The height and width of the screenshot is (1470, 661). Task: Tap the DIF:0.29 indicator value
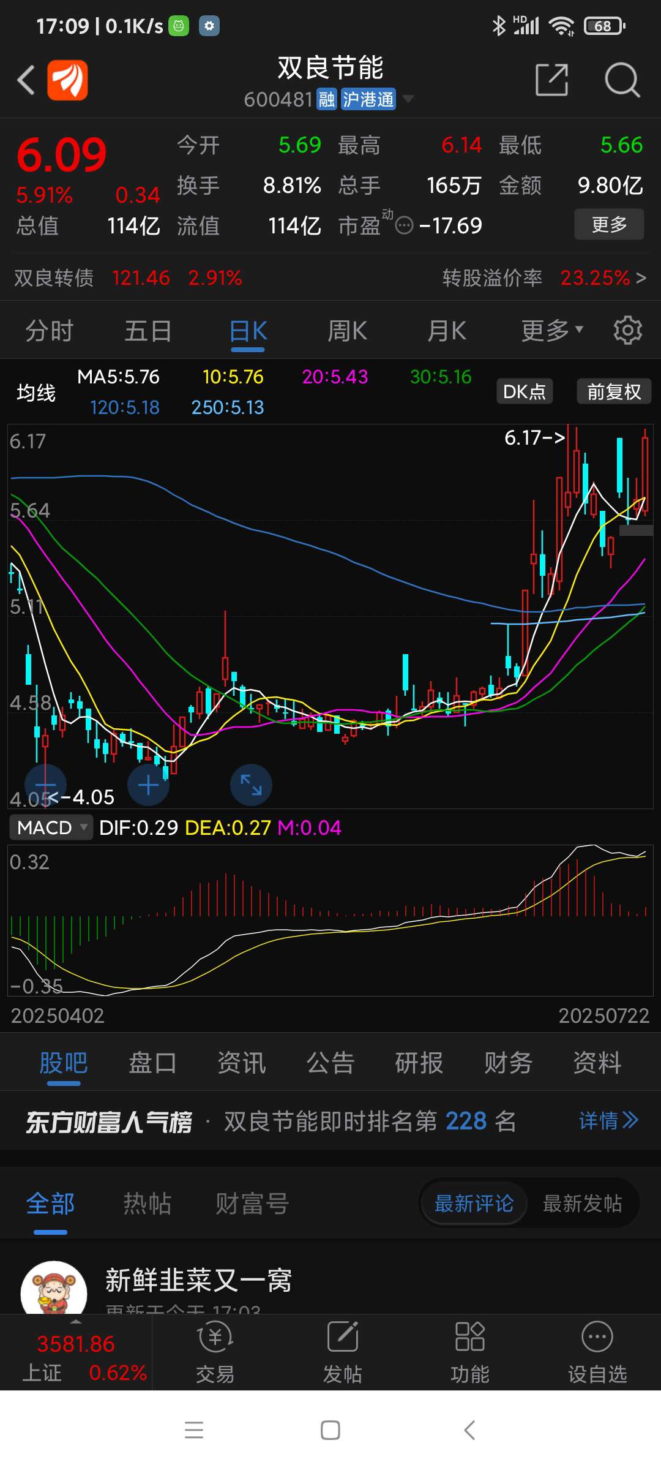[x=138, y=827]
